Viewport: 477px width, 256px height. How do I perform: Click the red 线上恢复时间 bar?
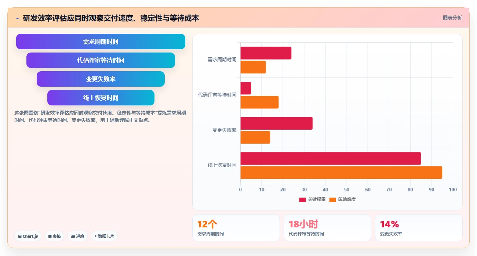331,158
